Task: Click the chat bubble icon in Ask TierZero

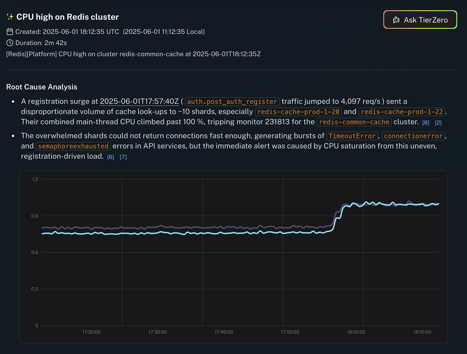Action: click(x=396, y=20)
